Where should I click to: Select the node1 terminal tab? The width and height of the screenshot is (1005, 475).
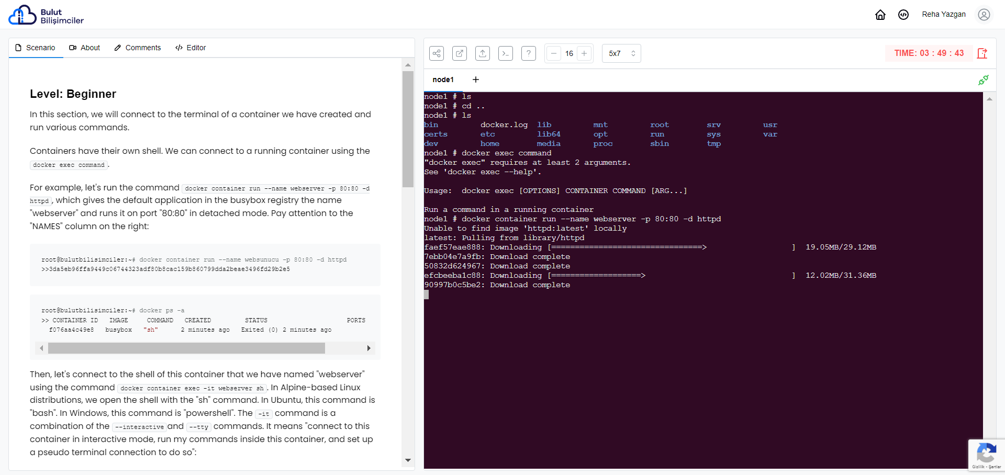443,80
